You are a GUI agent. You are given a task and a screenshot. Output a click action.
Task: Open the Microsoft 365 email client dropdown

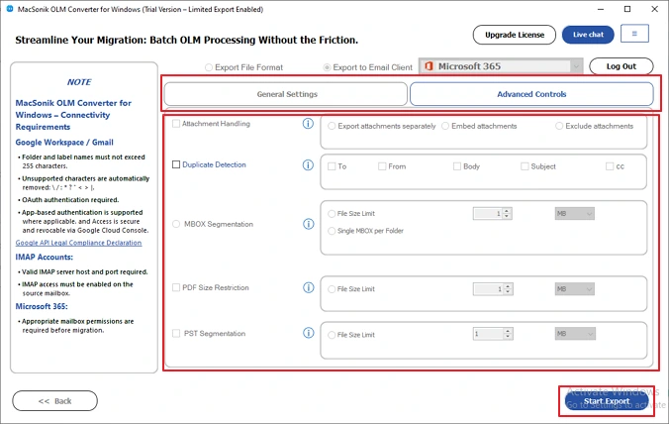tap(501, 66)
